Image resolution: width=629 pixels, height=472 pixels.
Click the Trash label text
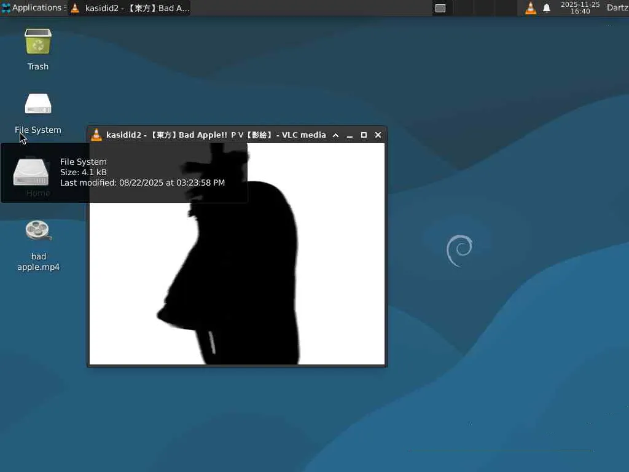pyautogui.click(x=38, y=66)
